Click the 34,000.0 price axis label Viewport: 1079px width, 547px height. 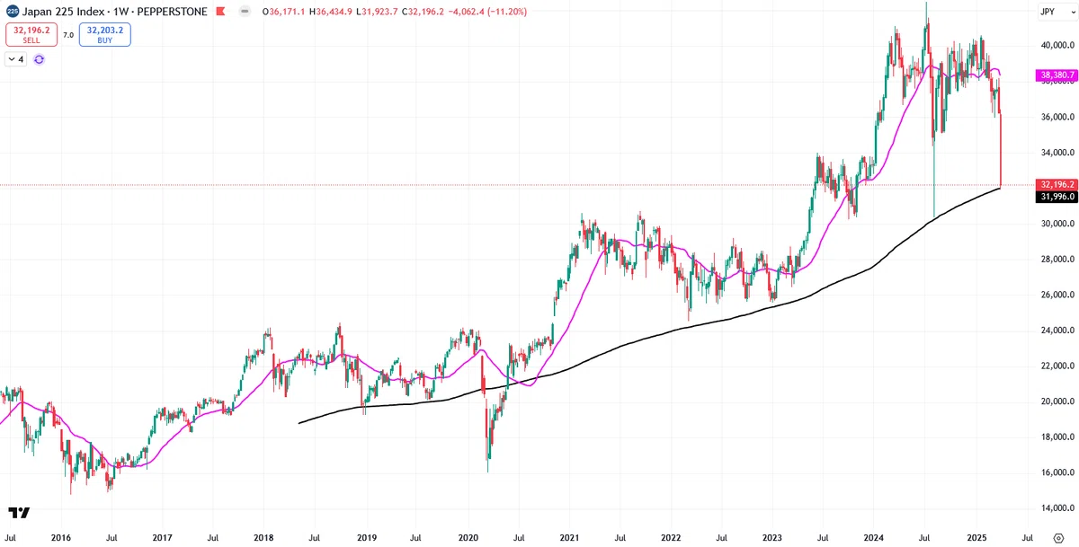tap(1057, 152)
